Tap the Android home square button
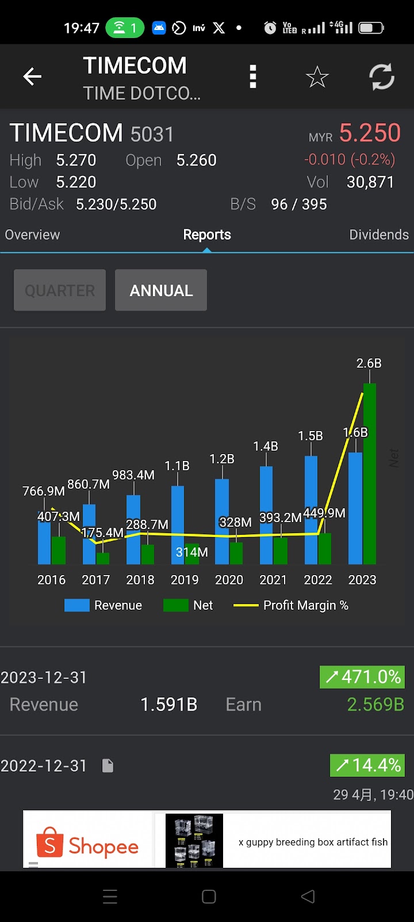Image resolution: width=414 pixels, height=922 pixels. click(209, 896)
